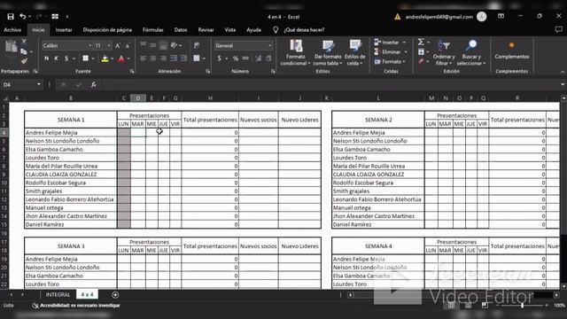Decrease font size with the smaller A
The width and height of the screenshot is (567, 319).
(x=128, y=46)
